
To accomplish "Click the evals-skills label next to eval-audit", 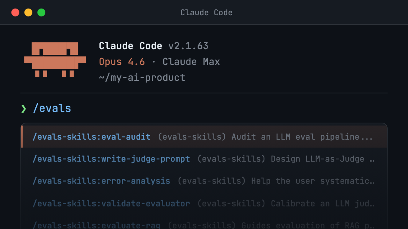I will (x=192, y=137).
